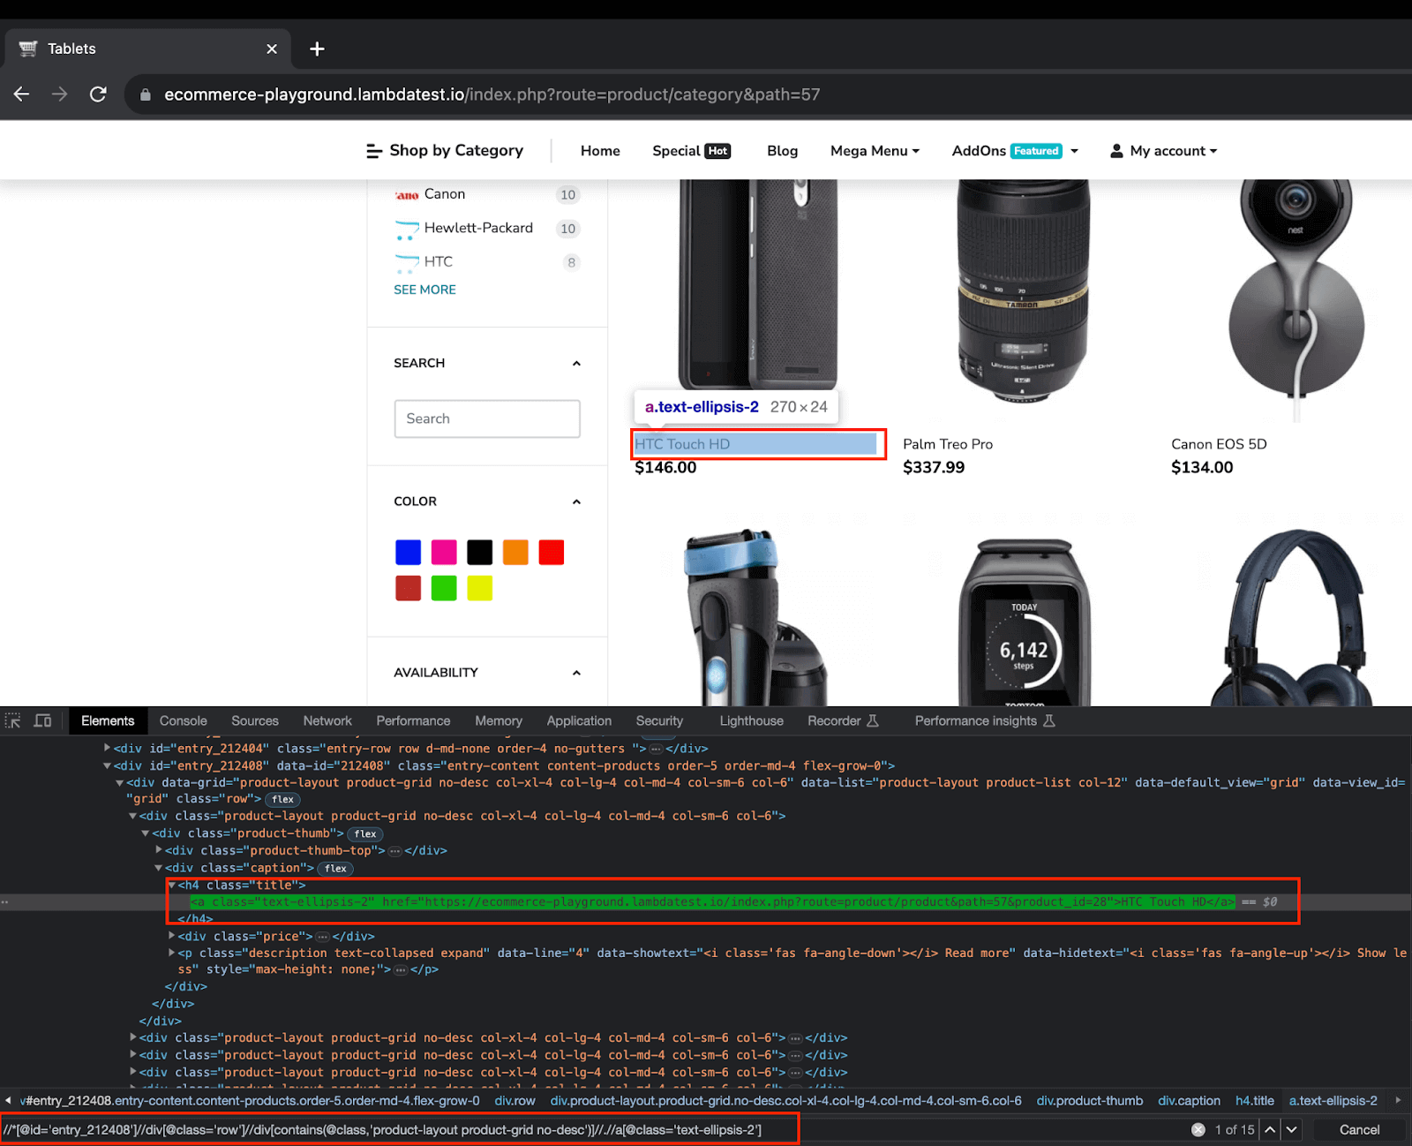The image size is (1412, 1146).
Task: Reload the page with refresh icon
Action: (98, 94)
